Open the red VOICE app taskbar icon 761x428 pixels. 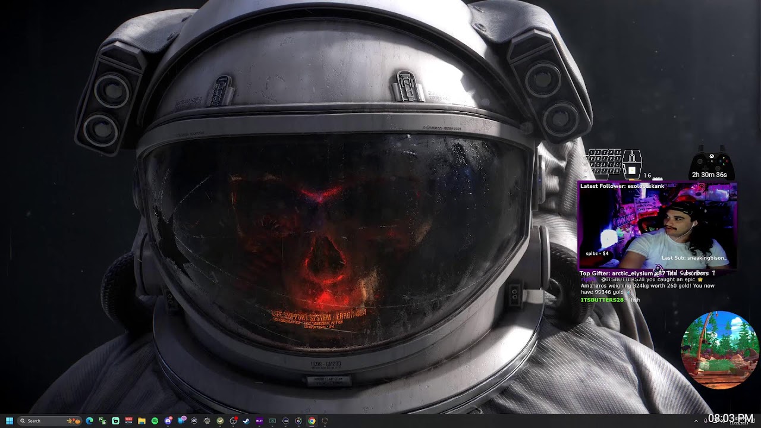128,421
